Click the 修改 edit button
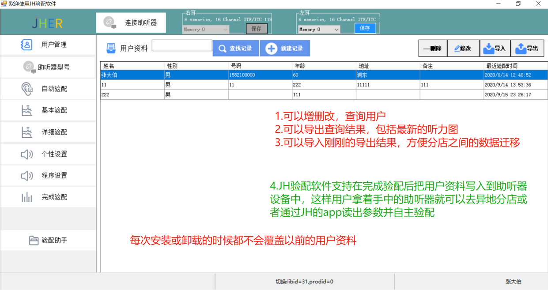Screen dimensions: 548x290 463,49
